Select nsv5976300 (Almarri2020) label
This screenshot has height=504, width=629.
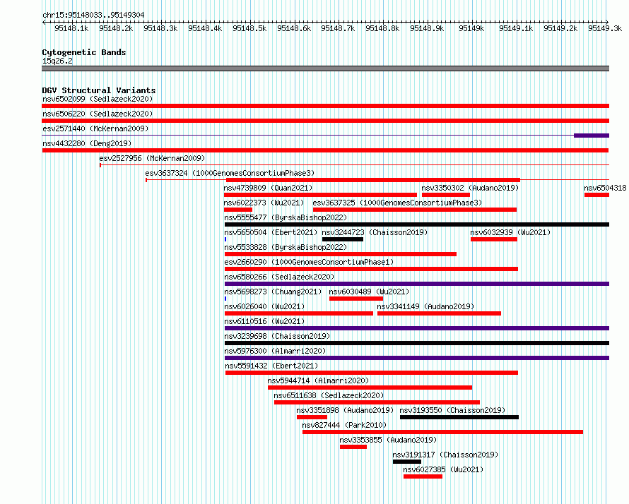275,351
